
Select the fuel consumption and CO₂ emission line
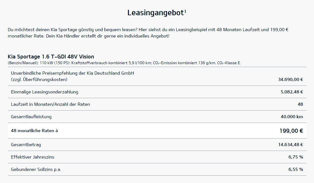pyautogui.click(x=124, y=63)
